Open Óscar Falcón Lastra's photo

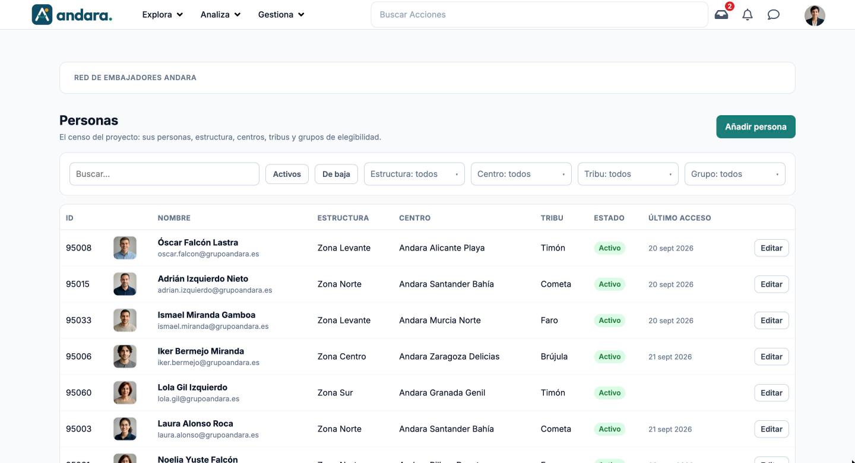125,248
